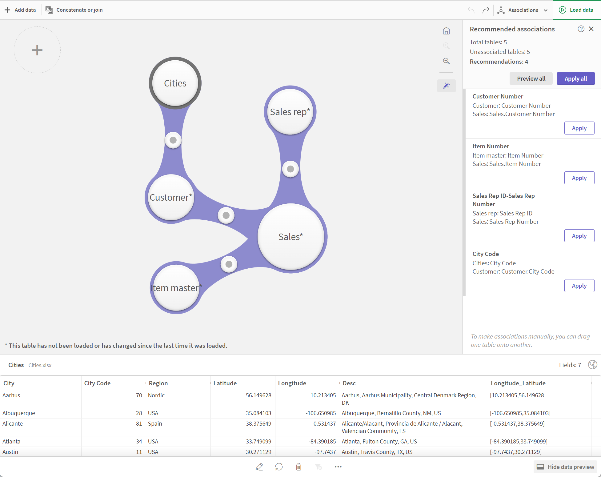Click the Preview all button
601x477 pixels.
pos(531,78)
